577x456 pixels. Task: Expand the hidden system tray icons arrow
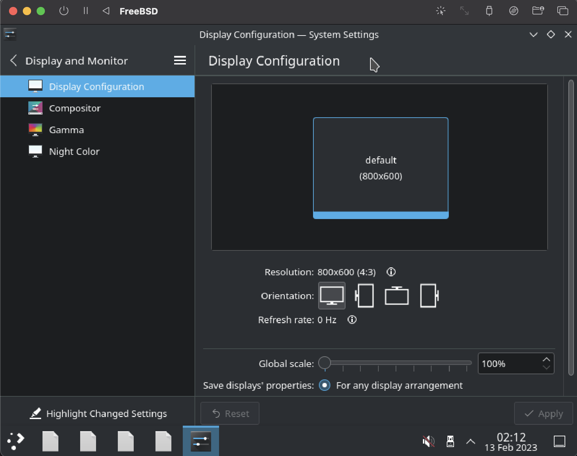pos(471,441)
